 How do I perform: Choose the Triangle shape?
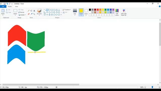pos(59,10)
